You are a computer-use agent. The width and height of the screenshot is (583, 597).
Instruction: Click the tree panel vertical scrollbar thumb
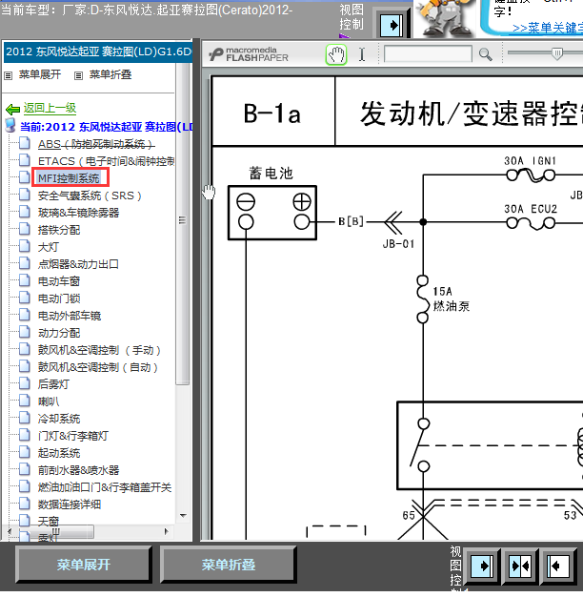pos(183,224)
